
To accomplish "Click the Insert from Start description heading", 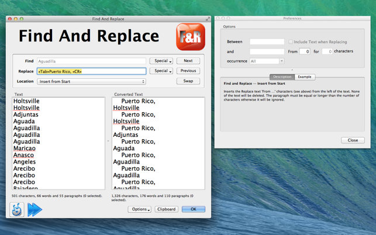I will point(254,84).
